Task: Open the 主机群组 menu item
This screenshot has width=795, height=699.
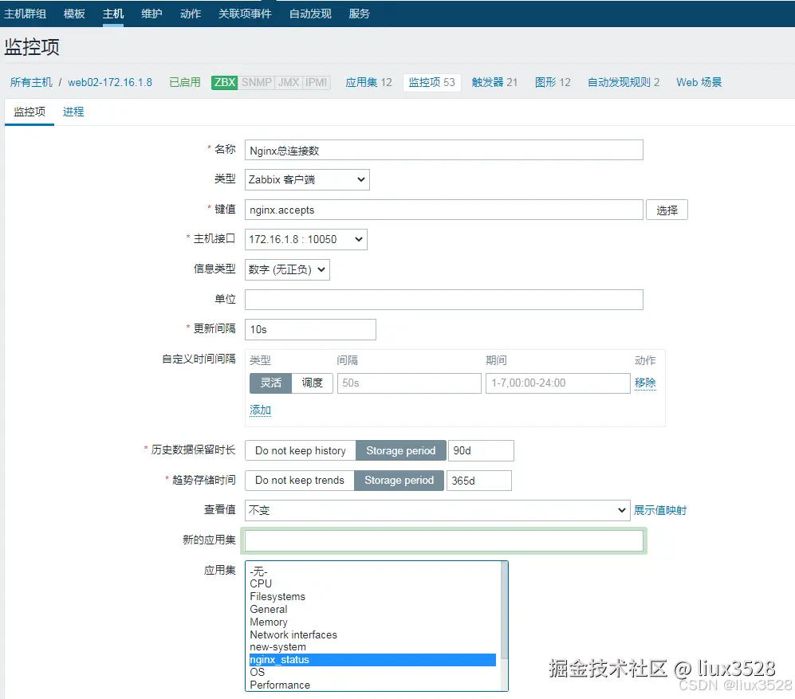Action: pos(26,14)
